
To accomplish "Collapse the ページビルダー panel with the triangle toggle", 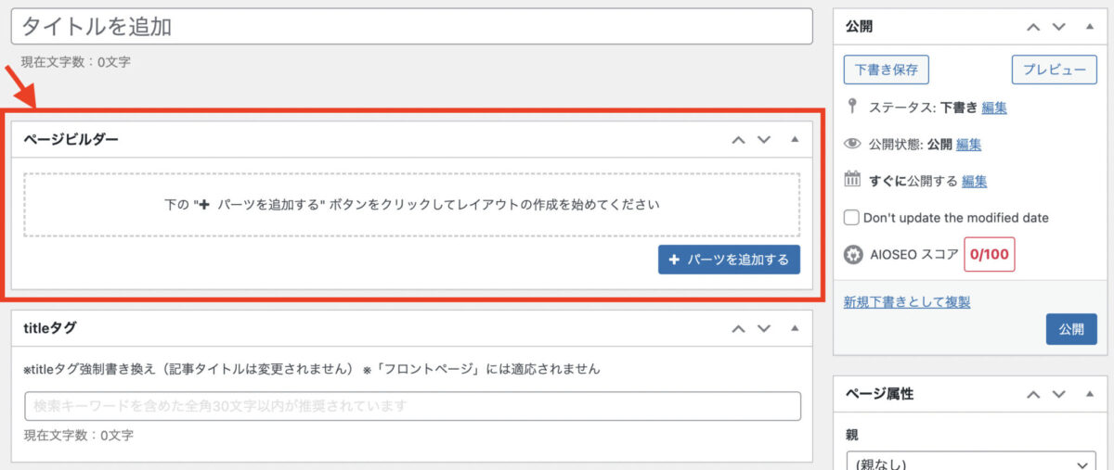I will [x=795, y=140].
